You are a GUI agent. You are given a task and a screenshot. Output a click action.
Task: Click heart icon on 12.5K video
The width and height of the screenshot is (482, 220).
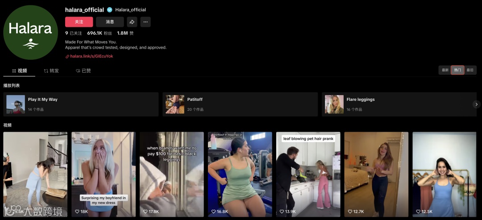coord(418,212)
